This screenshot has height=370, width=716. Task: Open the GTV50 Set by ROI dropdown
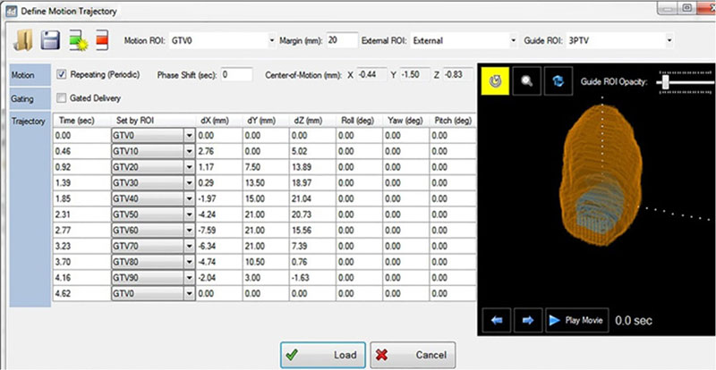189,214
